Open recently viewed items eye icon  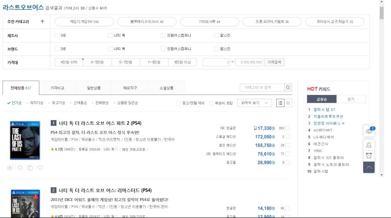pyautogui.click(x=369, y=131)
